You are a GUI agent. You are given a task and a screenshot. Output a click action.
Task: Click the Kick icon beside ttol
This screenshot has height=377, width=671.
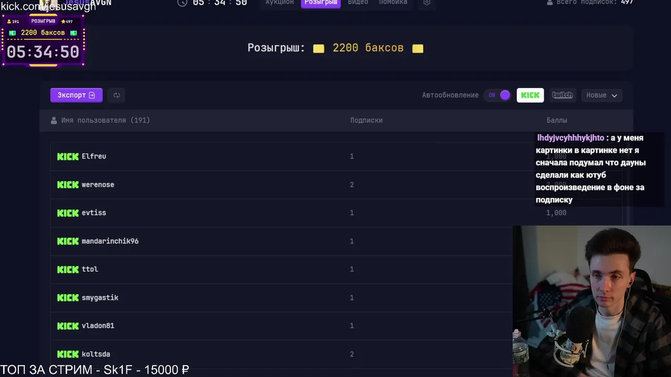(68, 270)
